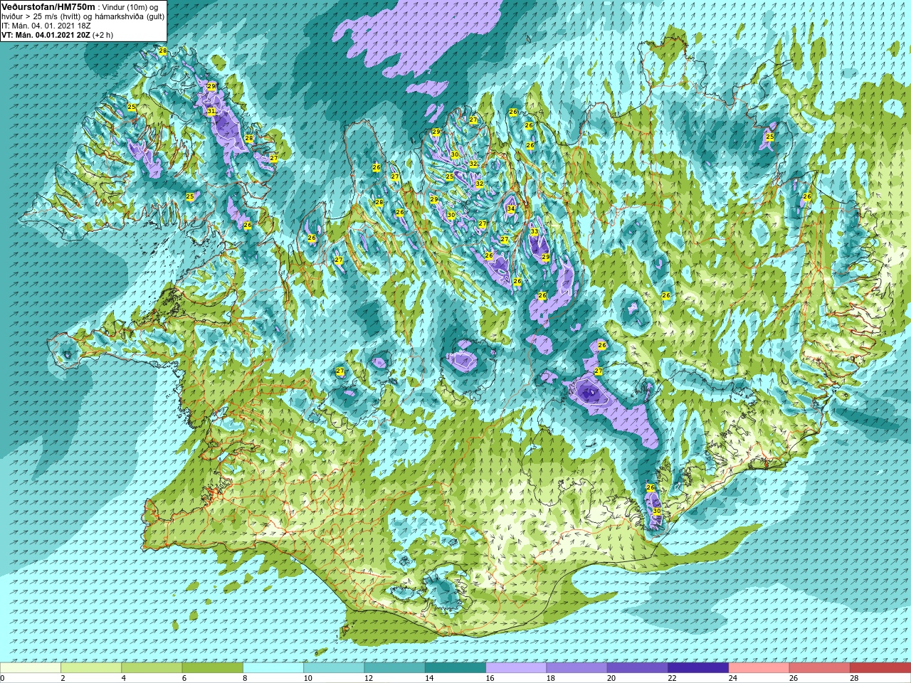
Task: Click the 20–22 m/s violet legend swatch
Action: click(x=638, y=668)
